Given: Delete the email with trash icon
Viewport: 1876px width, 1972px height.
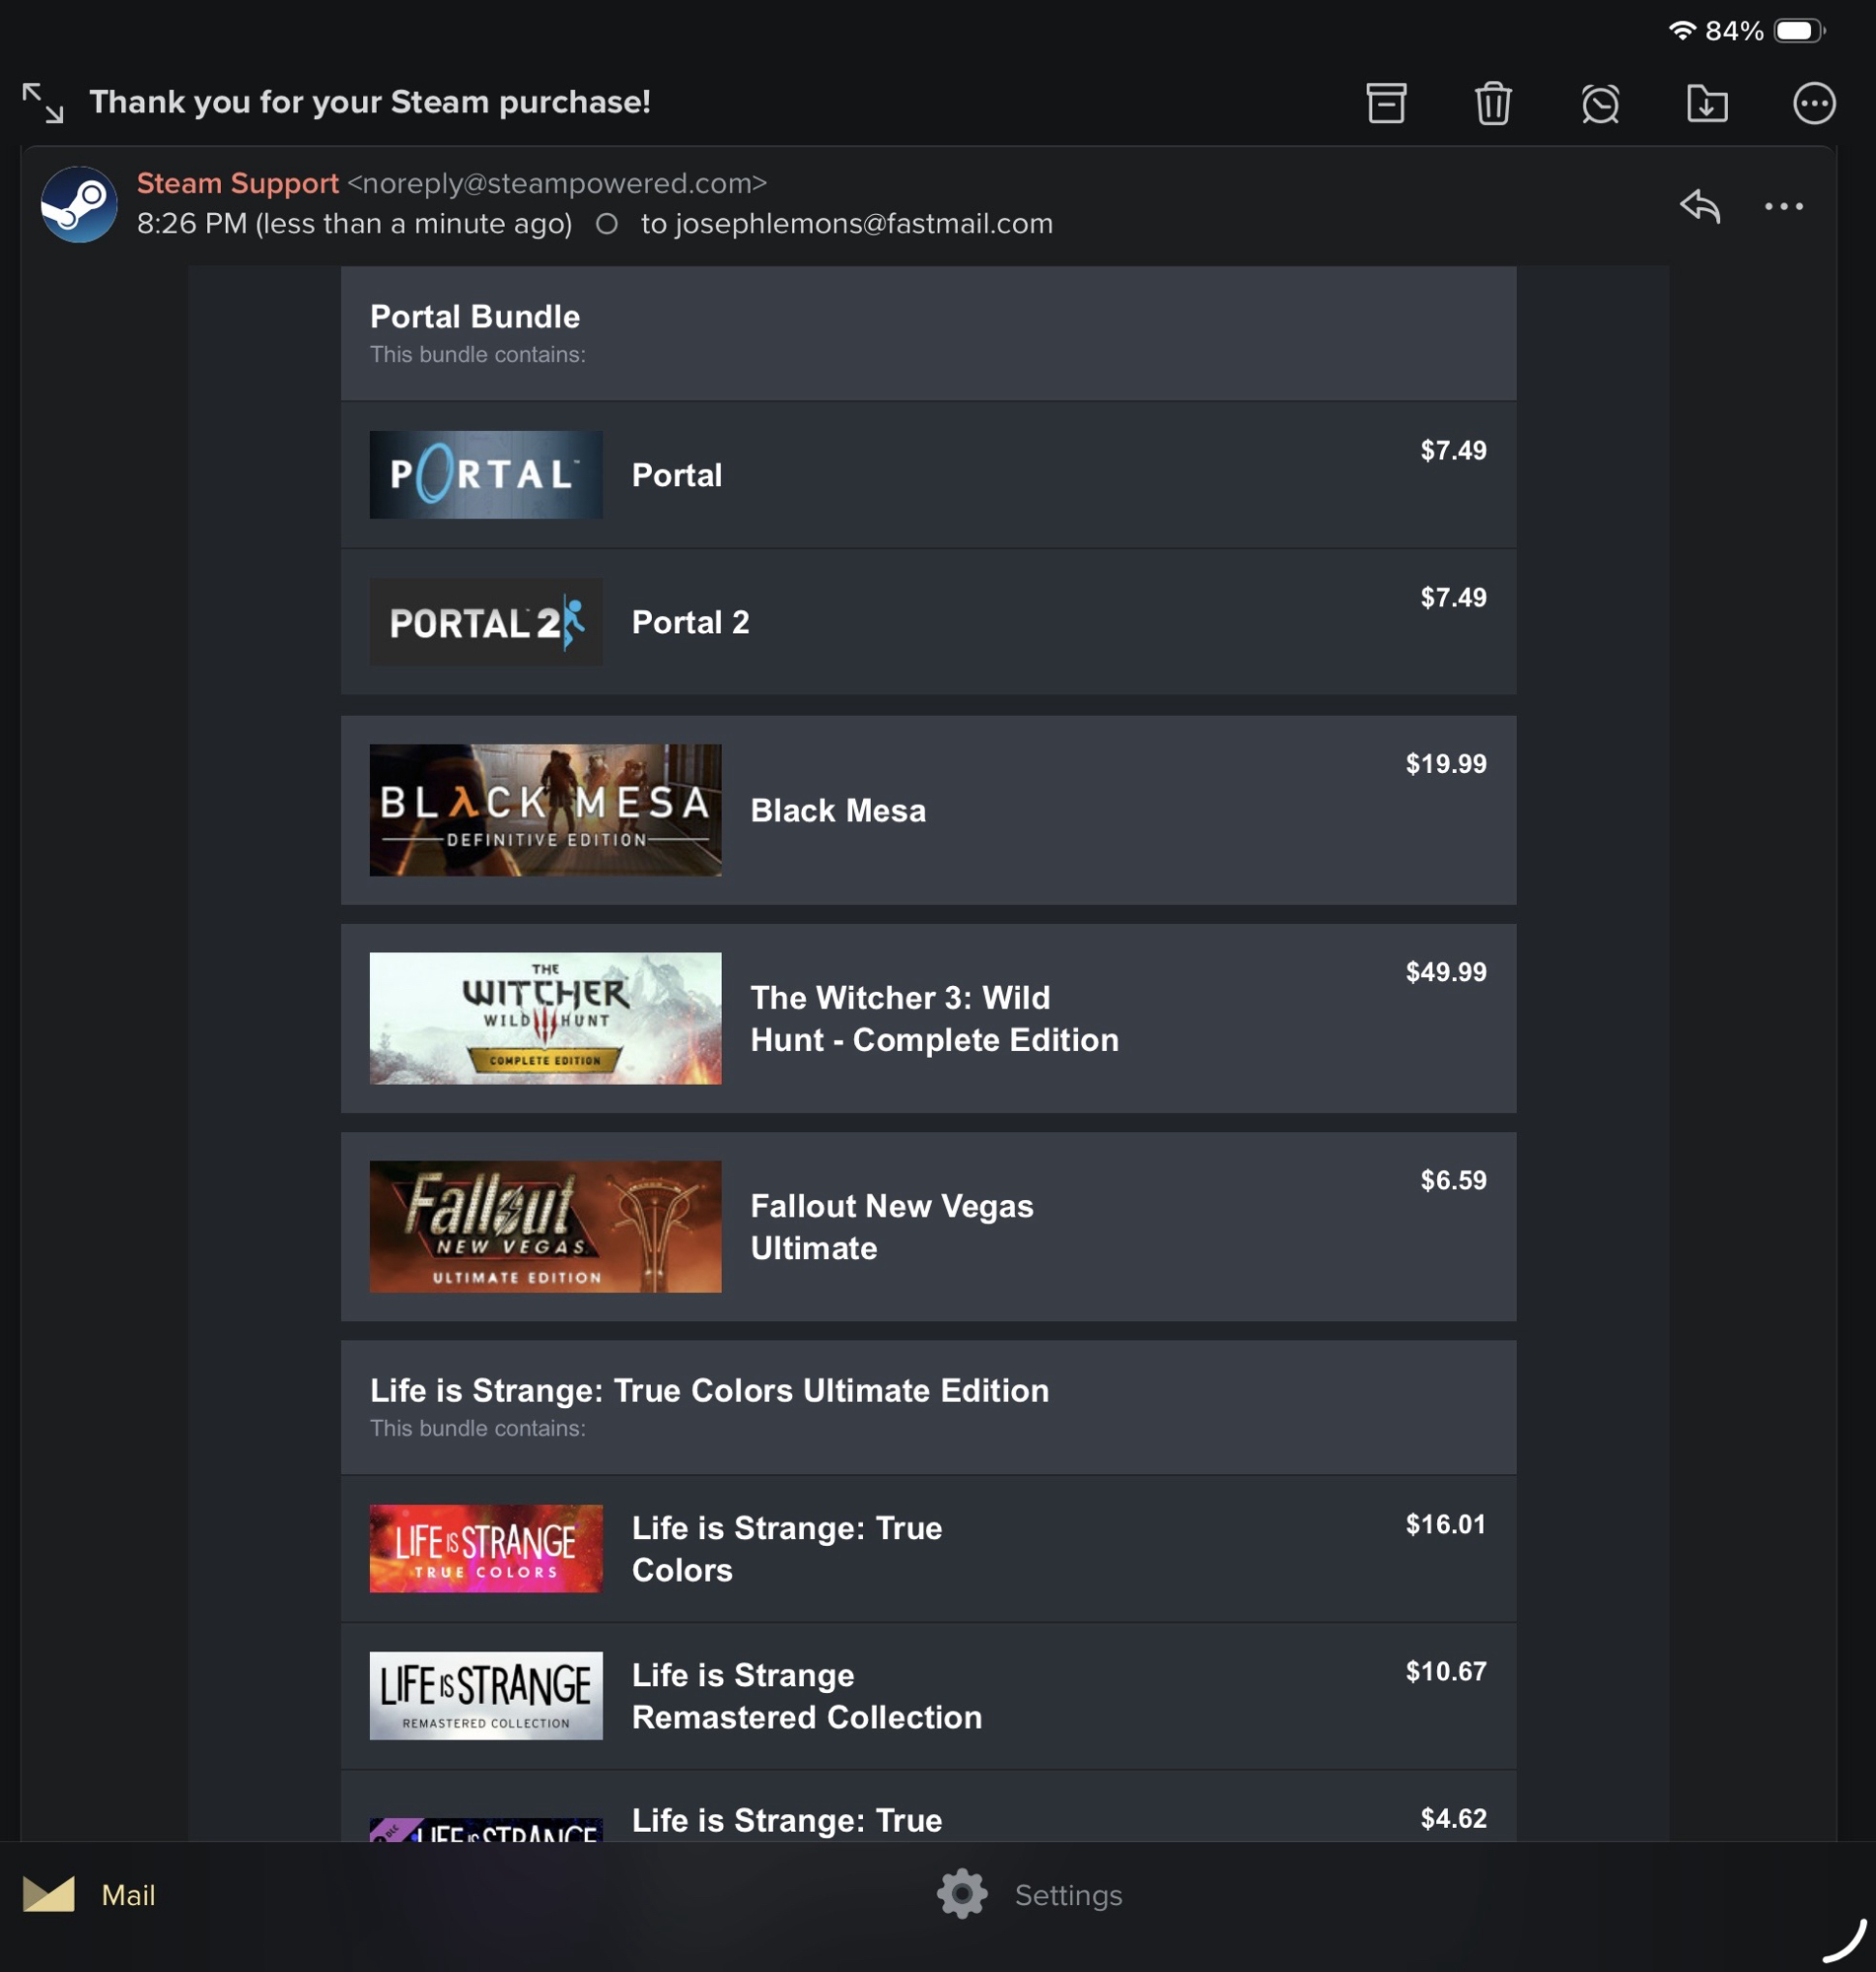Looking at the screenshot, I should 1493,103.
